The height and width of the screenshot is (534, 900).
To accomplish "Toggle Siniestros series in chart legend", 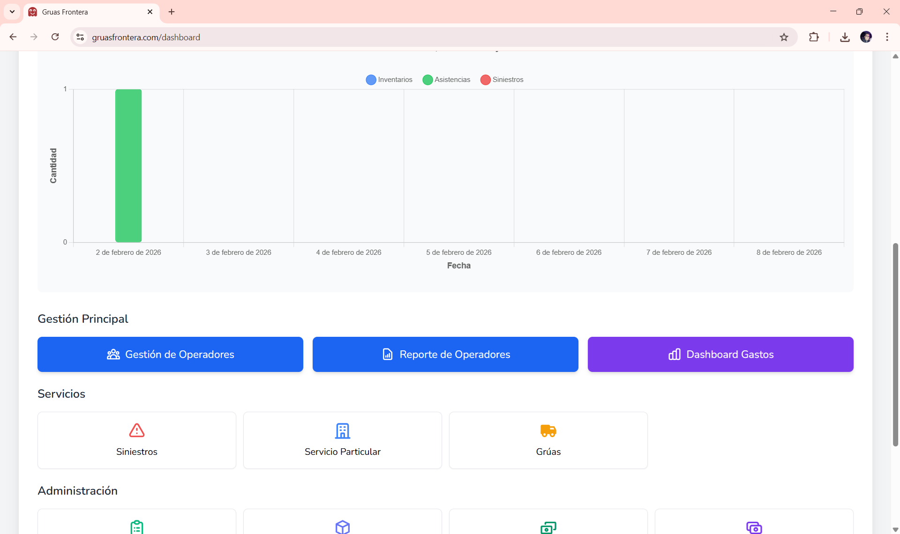I will [x=502, y=80].
